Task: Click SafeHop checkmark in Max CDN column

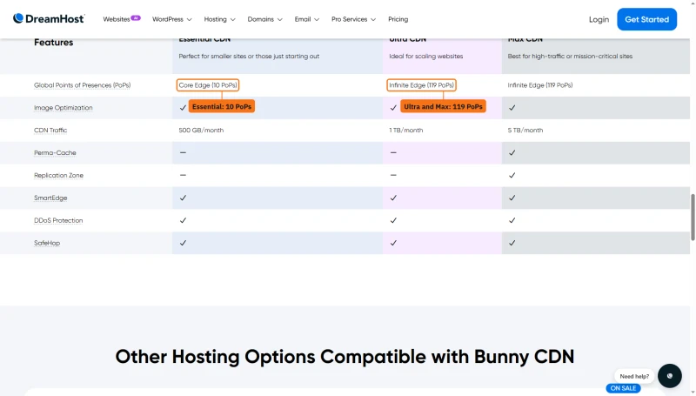Action: click(512, 243)
